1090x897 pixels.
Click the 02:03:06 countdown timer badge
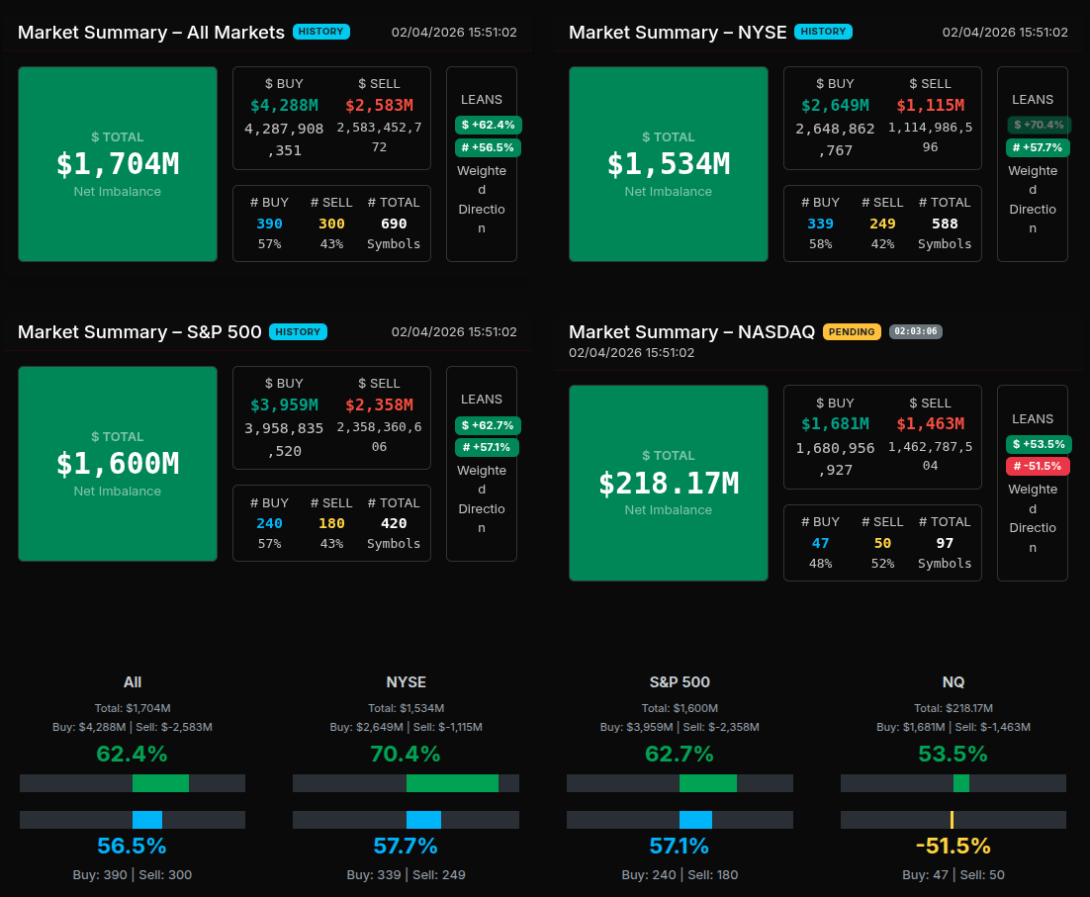click(x=915, y=331)
